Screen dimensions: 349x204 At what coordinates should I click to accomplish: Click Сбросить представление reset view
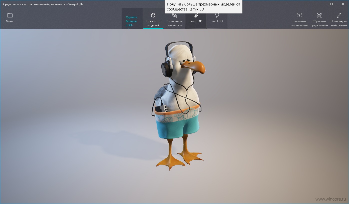[x=319, y=19]
